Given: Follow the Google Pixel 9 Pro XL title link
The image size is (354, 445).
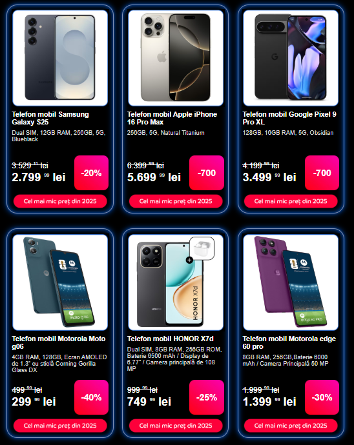Looking at the screenshot, I should [x=289, y=118].
